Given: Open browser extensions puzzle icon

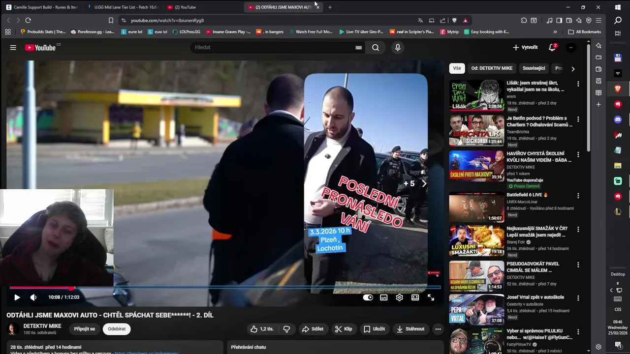Looking at the screenshot, I should (524, 20).
